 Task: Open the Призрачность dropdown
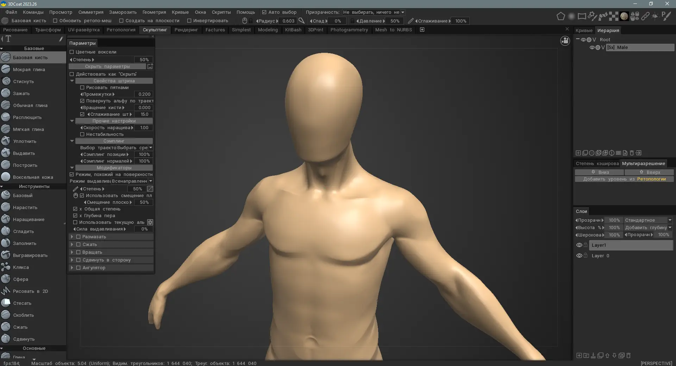pyautogui.click(x=374, y=12)
